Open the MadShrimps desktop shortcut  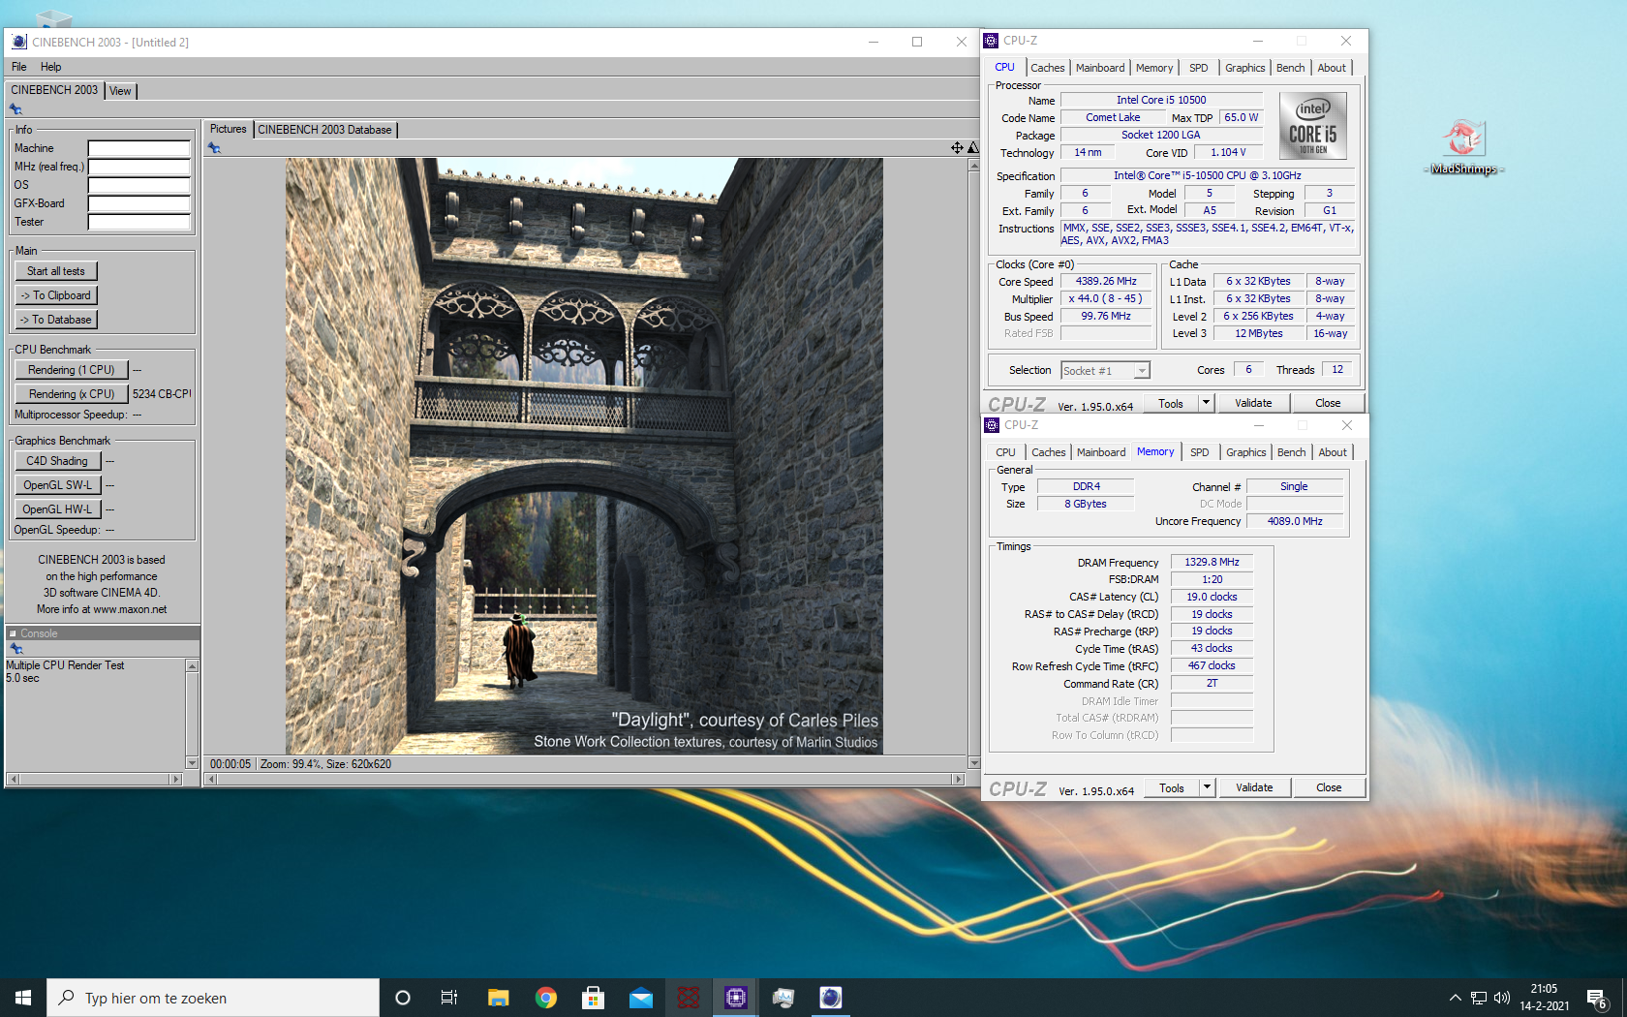click(x=1463, y=146)
